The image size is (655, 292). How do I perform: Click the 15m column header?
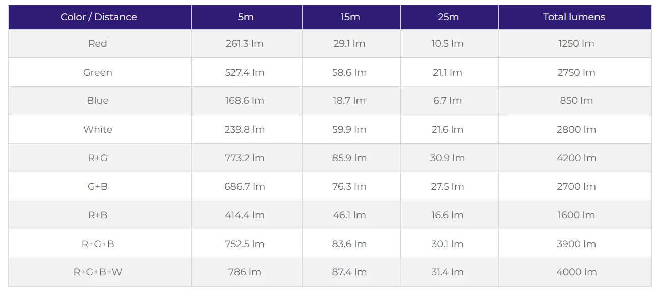point(350,17)
